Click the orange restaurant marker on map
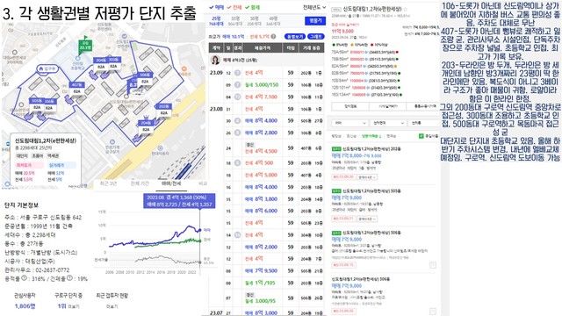The image size is (562, 316). pos(184,68)
